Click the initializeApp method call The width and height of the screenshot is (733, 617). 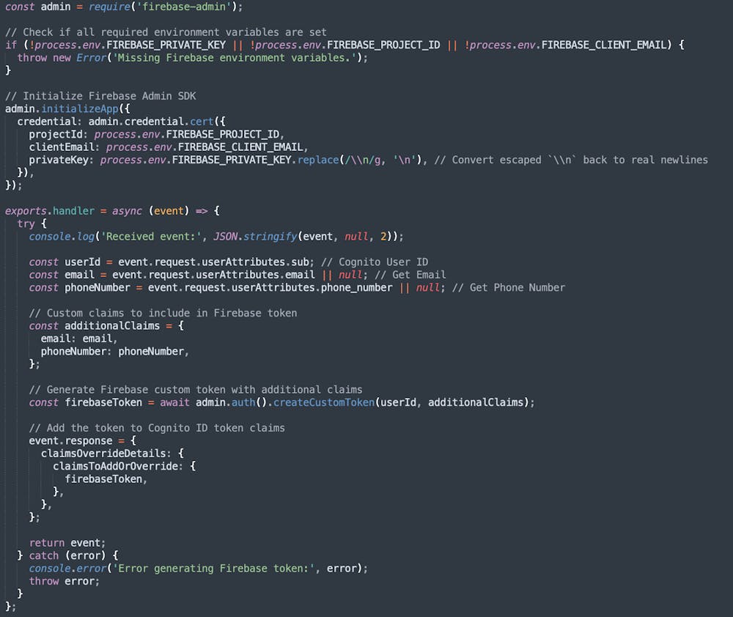(80, 108)
